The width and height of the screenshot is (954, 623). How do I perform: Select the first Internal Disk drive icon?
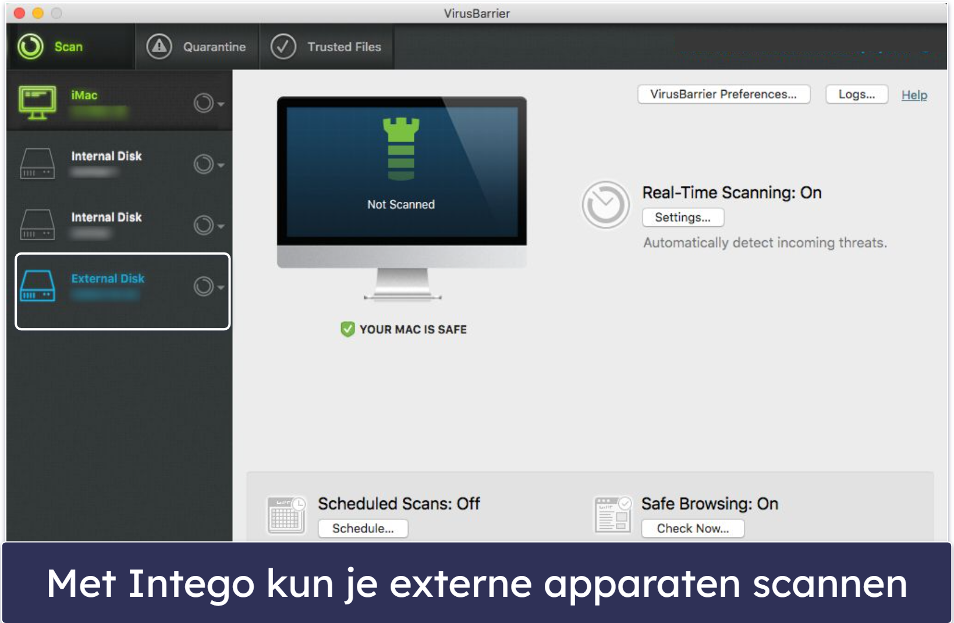click(x=37, y=163)
